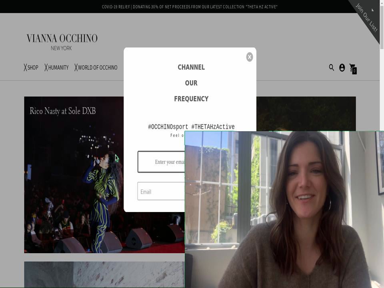Click the Email input field in popup
384x288 pixels.
(161, 191)
